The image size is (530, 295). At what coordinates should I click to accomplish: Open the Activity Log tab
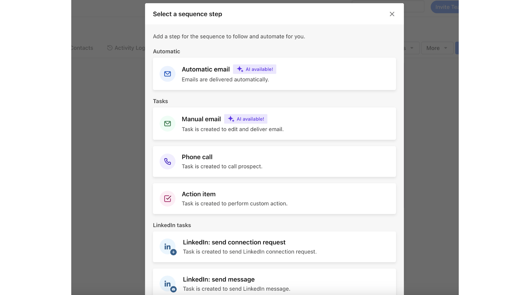tap(130, 48)
